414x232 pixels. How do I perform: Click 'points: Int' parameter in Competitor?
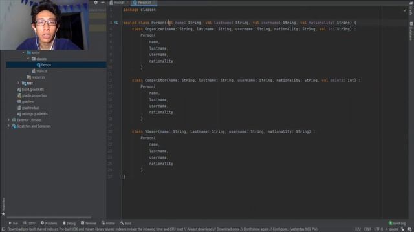[x=343, y=80]
